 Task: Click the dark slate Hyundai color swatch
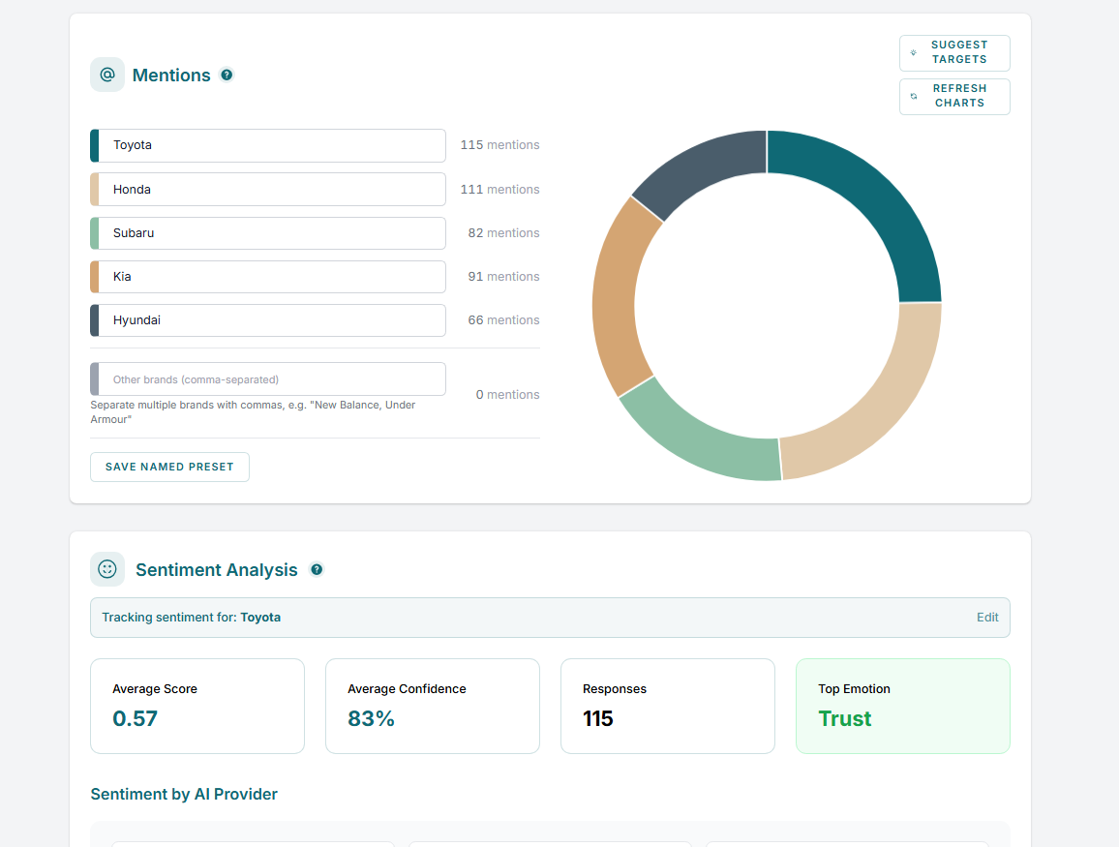[94, 320]
